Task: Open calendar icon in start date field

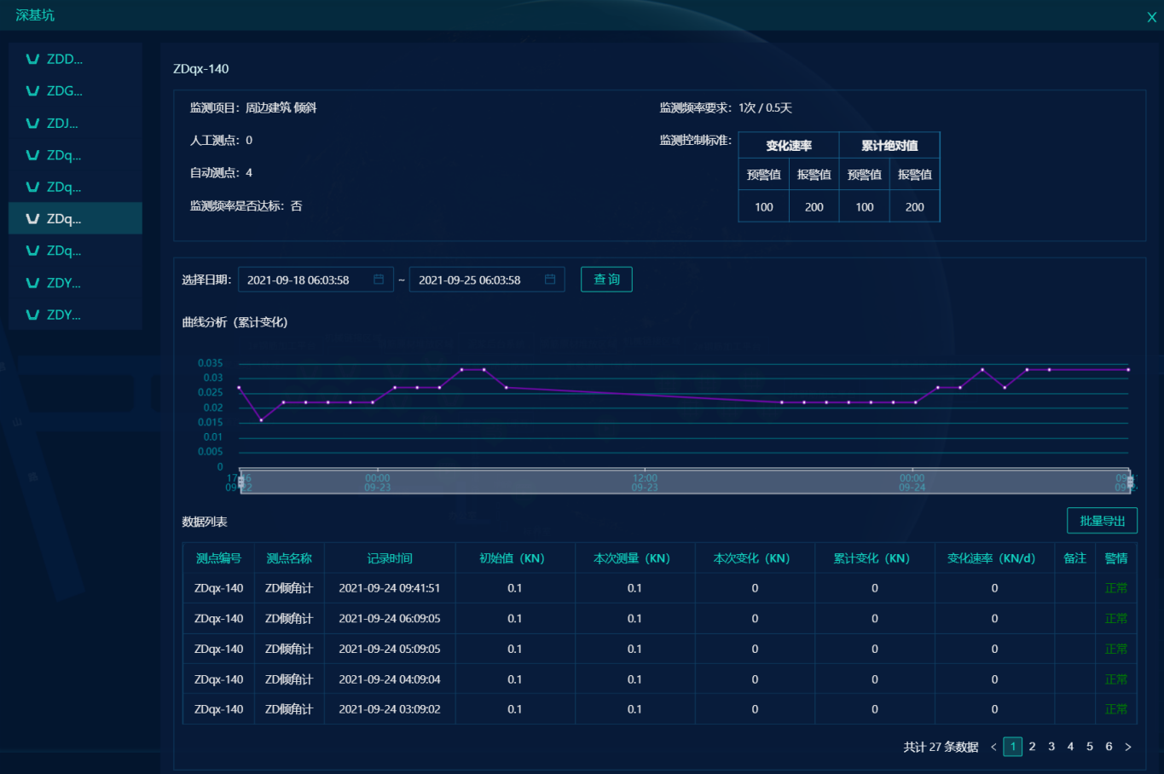Action: (379, 280)
